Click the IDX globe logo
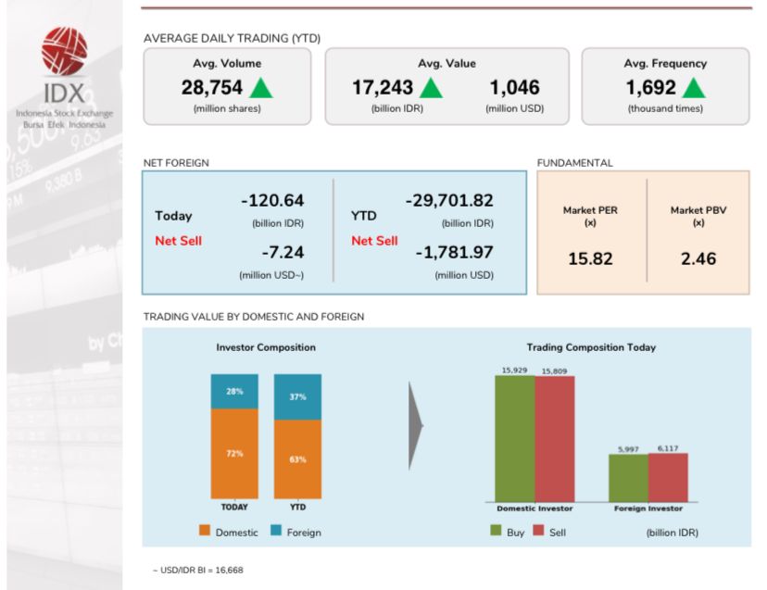Viewport: 767px width, 590px height. pos(64,52)
